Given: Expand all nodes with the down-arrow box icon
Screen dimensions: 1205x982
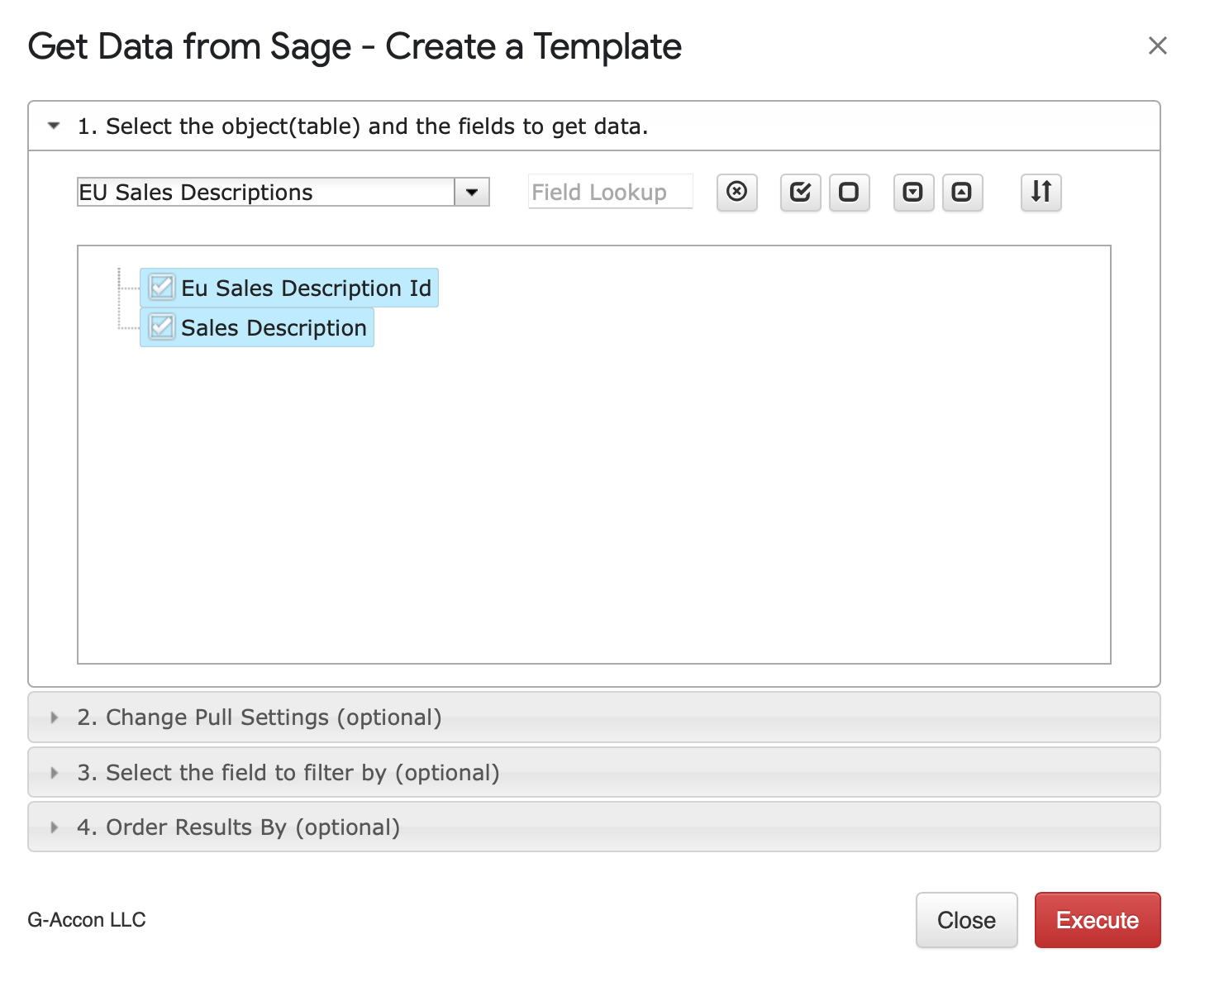Looking at the screenshot, I should [x=913, y=193].
